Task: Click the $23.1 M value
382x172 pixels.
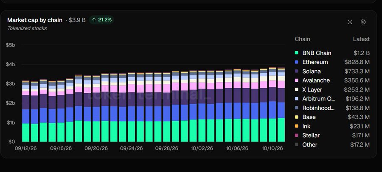Action: tap(360, 126)
